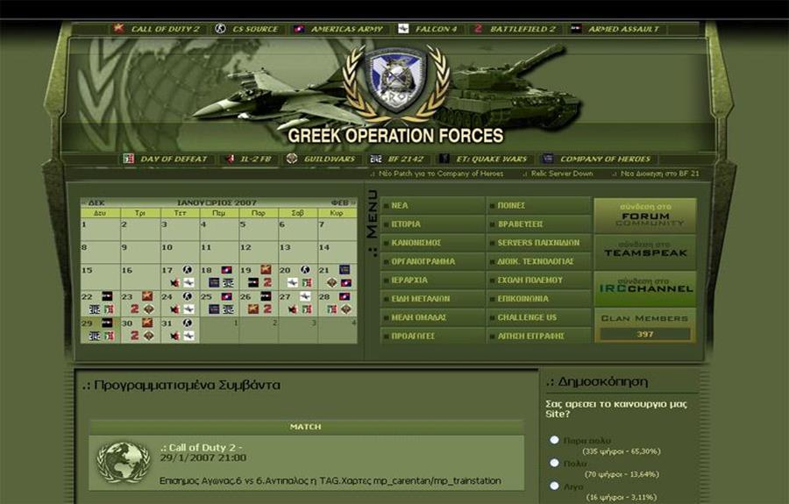The height and width of the screenshot is (504, 789).
Task: Click the Greek Operation Forces shield logo
Action: click(396, 81)
